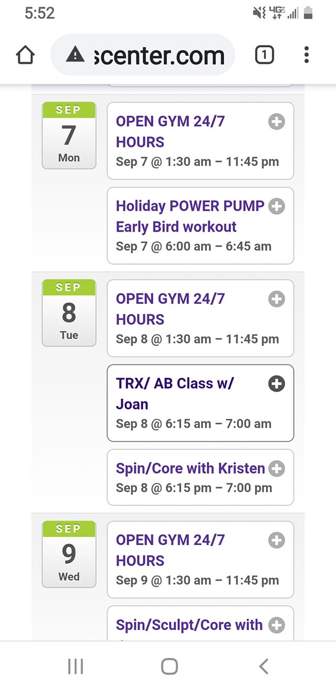Viewport: 336px width, 691px height.
Task: Select the Sep 7 Monday date badge
Action: point(69,136)
